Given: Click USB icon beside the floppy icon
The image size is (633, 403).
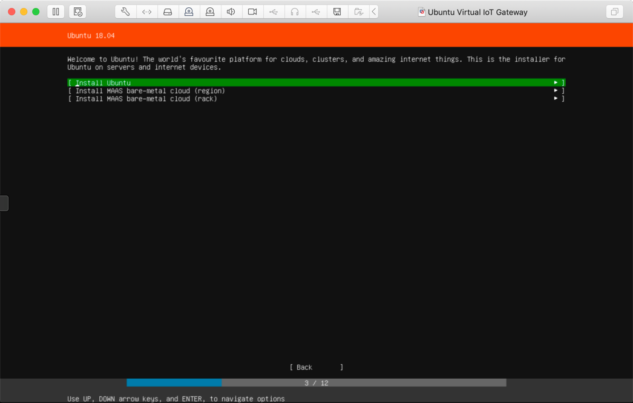Looking at the screenshot, I should tap(316, 11).
